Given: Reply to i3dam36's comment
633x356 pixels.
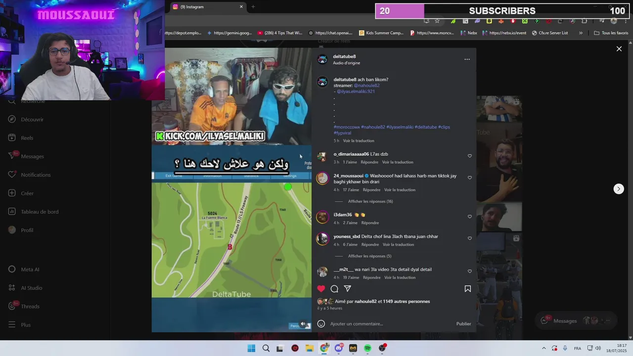Looking at the screenshot, I should pos(370,223).
